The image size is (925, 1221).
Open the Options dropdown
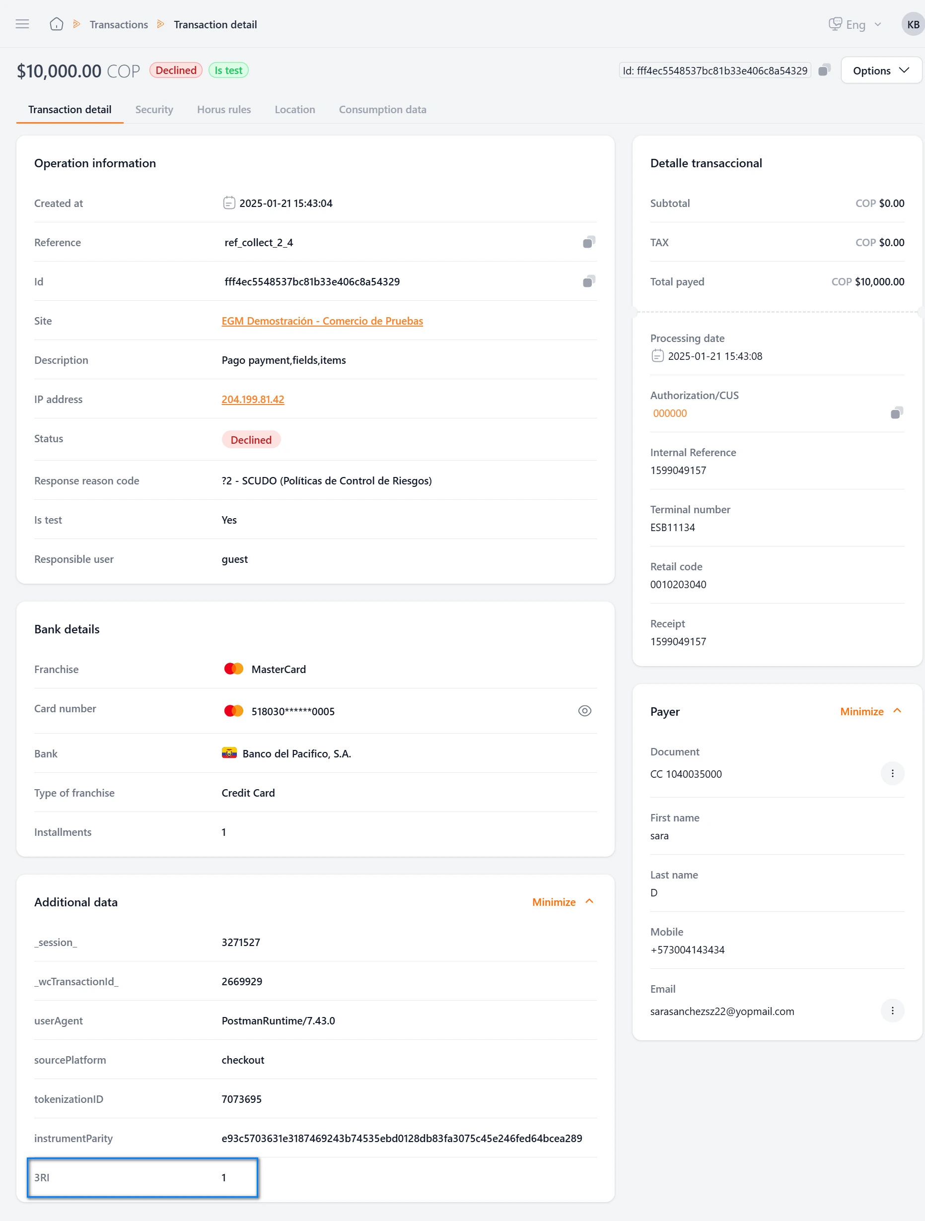click(x=880, y=70)
